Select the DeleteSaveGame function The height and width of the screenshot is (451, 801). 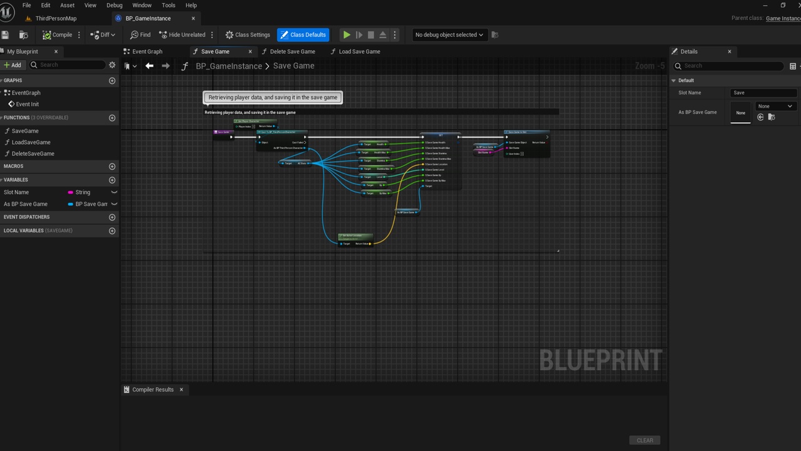33,153
